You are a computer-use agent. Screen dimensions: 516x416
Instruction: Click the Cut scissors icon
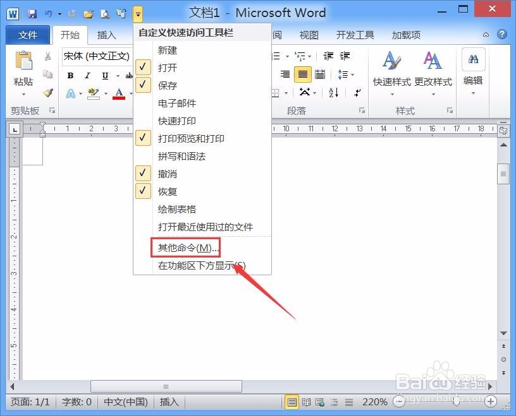pyautogui.click(x=47, y=57)
